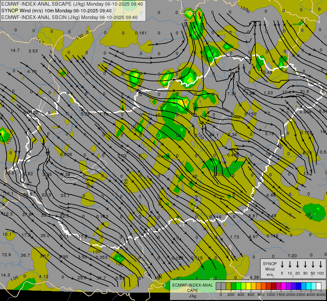Click the map value 31.8
327x301 pixels.
coord(305,92)
